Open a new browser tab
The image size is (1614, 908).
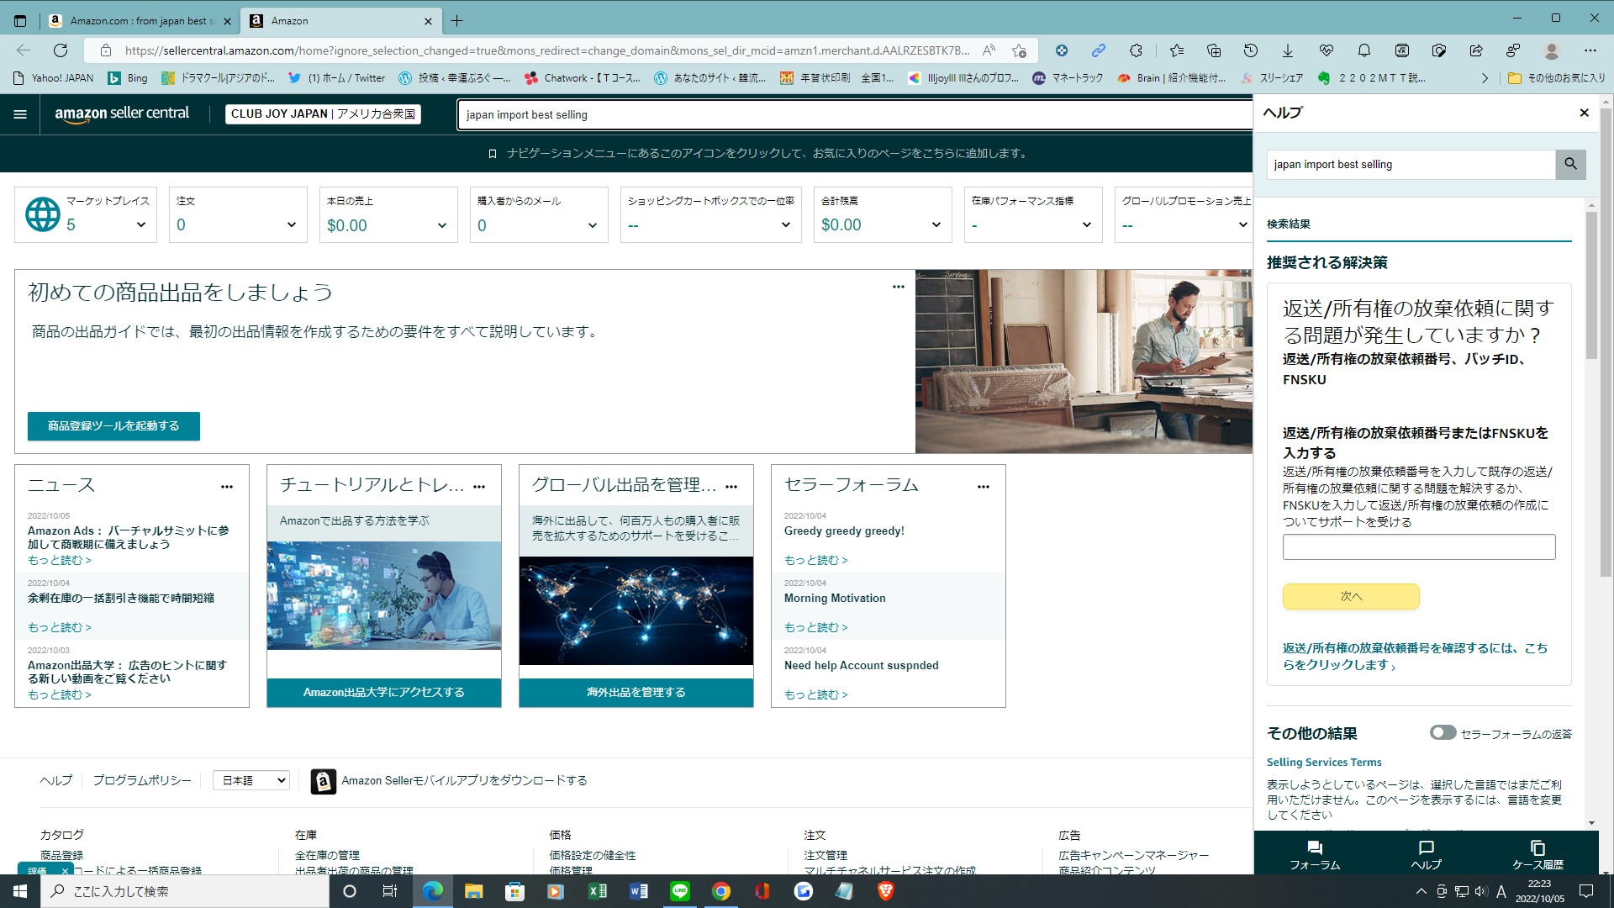456,21
